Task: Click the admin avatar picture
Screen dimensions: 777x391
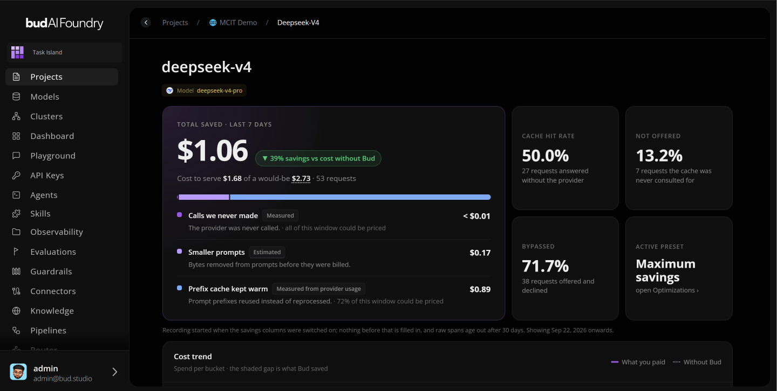Action: [x=18, y=372]
